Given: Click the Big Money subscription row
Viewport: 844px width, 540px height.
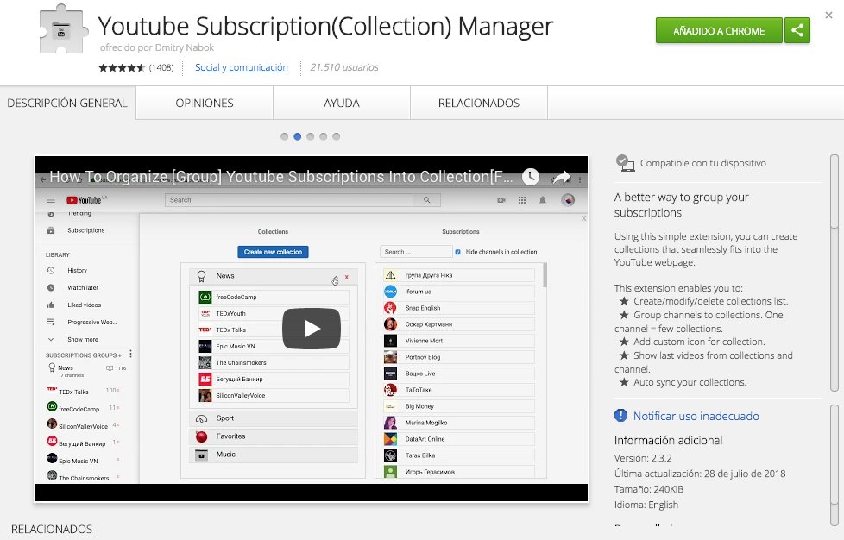Looking at the screenshot, I should pos(458,406).
